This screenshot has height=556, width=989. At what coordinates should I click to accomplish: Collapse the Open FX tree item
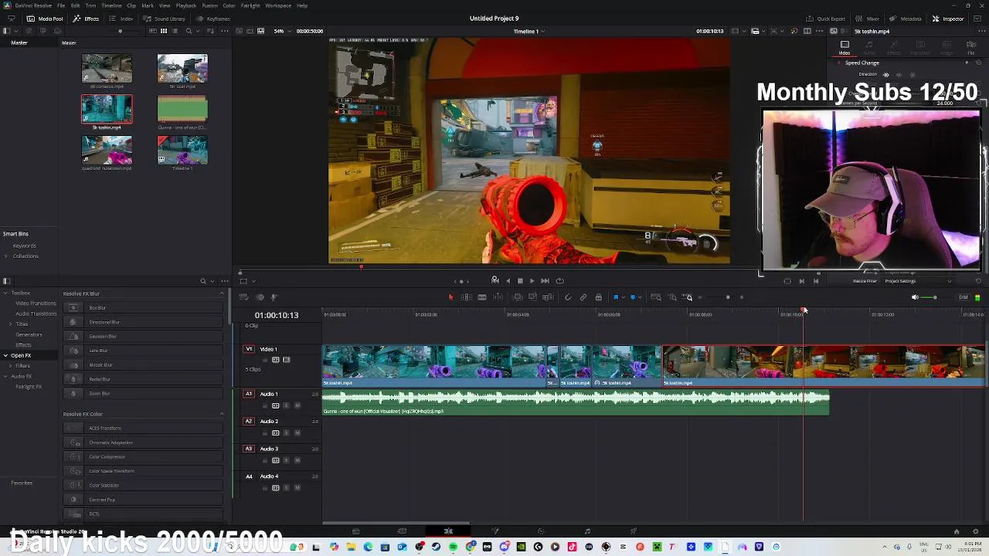(x=5, y=355)
